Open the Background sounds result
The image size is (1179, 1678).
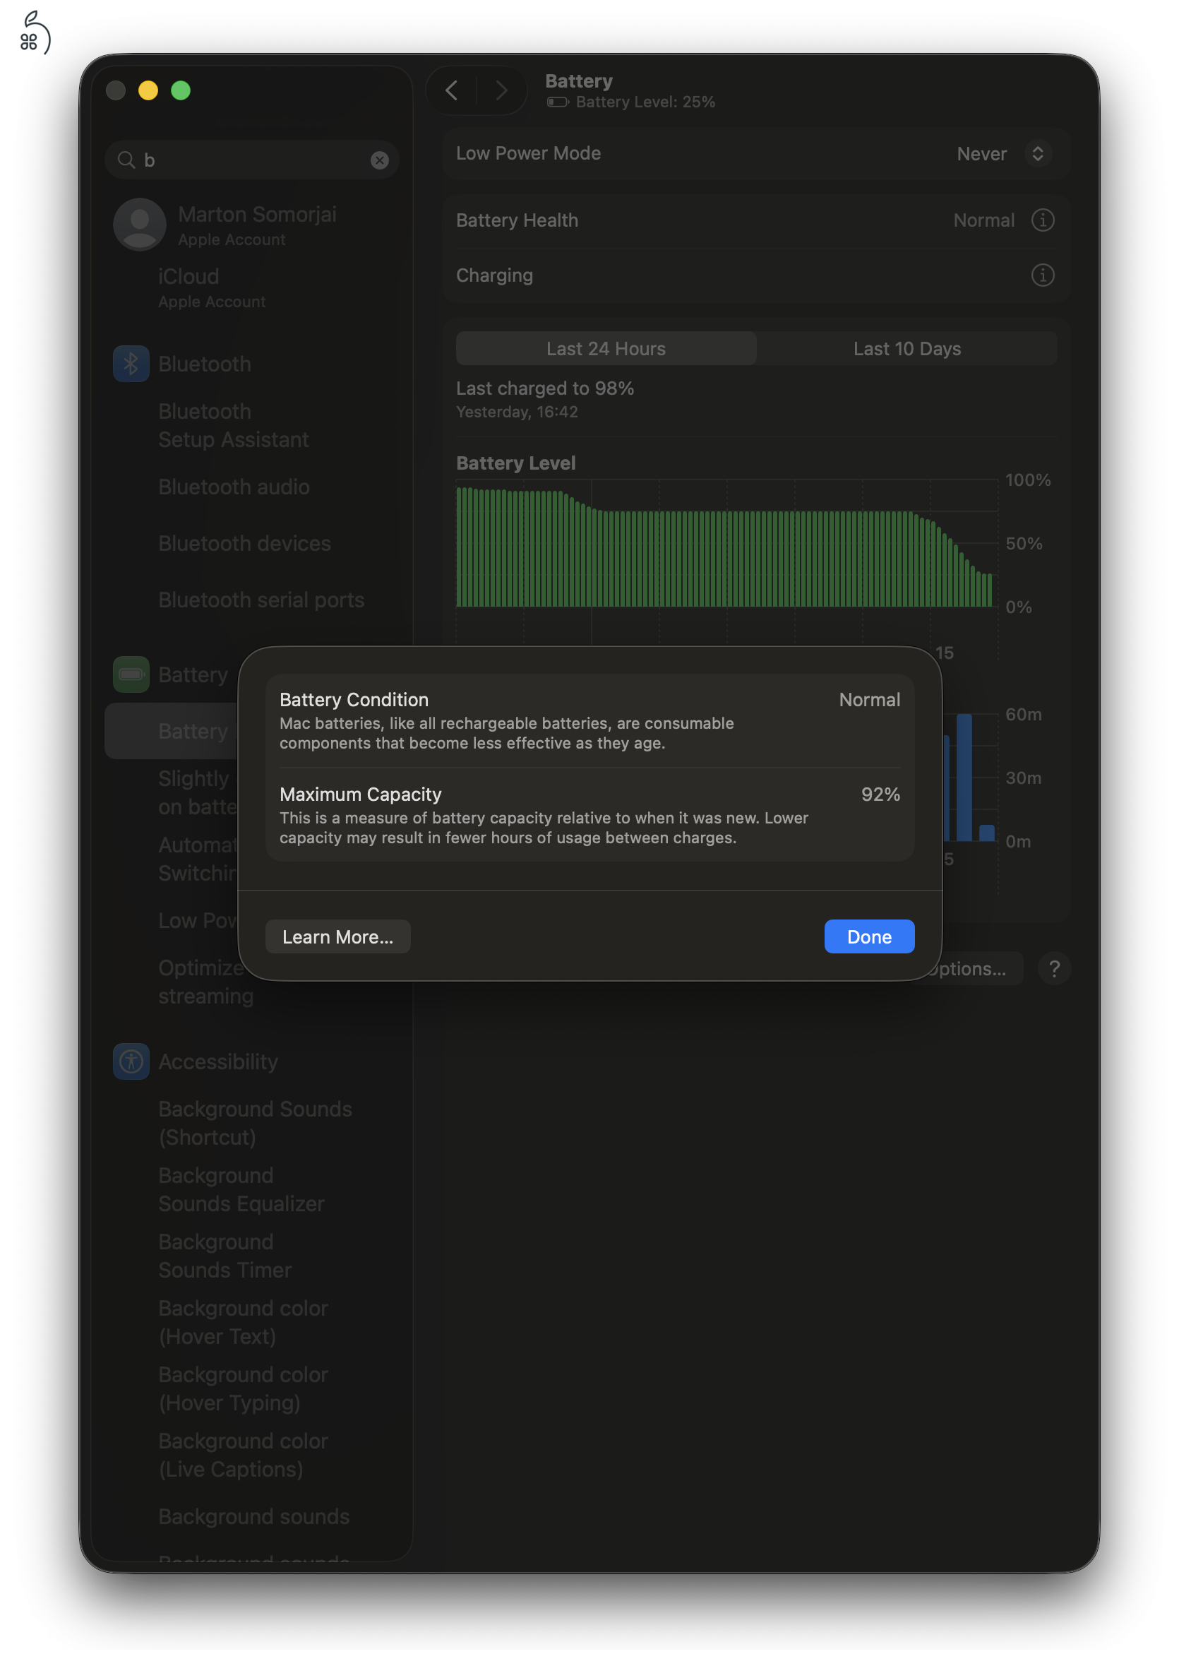pyautogui.click(x=254, y=1516)
